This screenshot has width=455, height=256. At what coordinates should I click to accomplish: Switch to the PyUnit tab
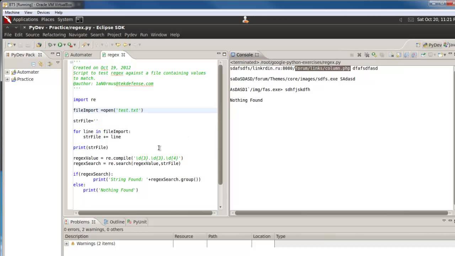(x=137, y=222)
